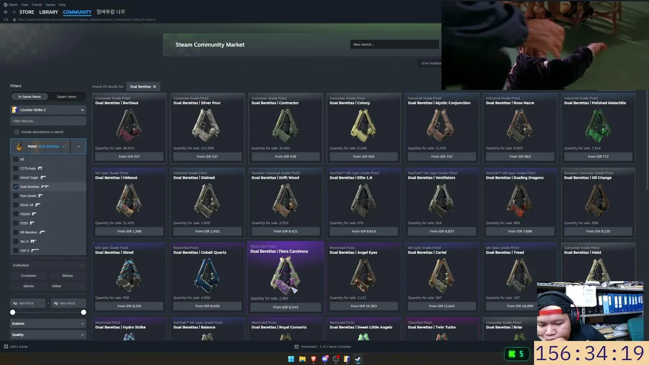Click the minimum price slider handle

pos(13,312)
